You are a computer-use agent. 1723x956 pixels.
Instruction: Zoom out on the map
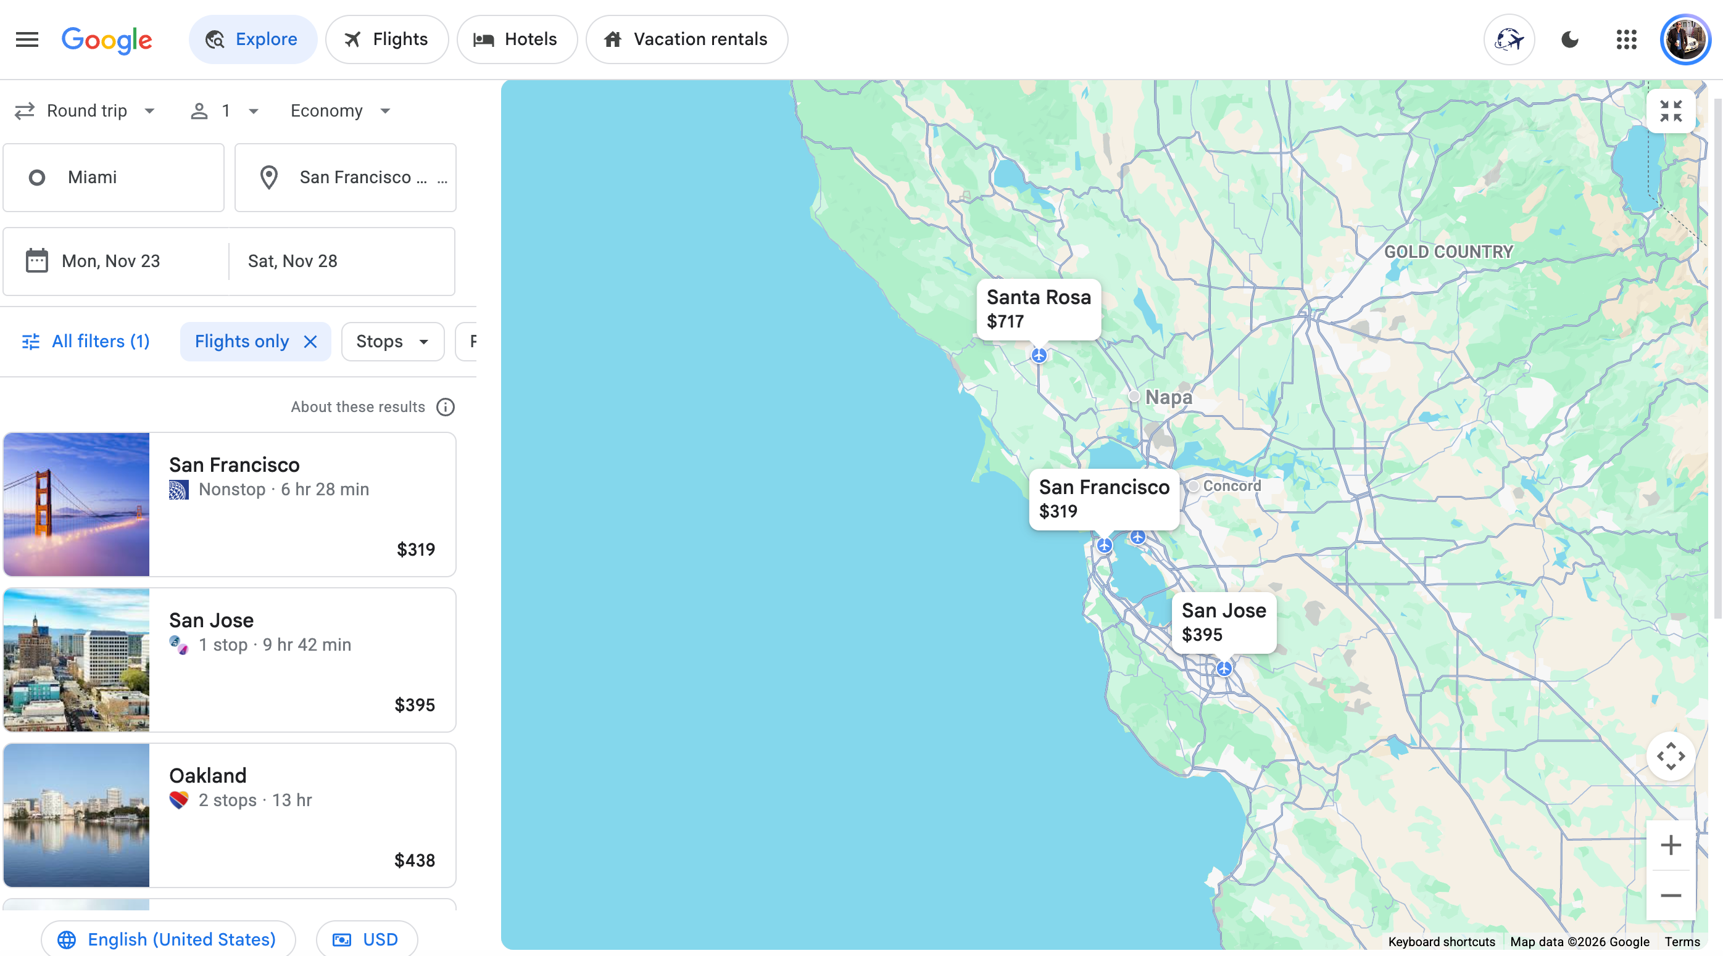(1670, 896)
